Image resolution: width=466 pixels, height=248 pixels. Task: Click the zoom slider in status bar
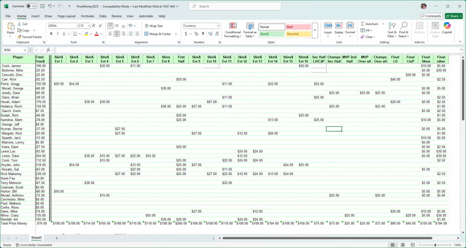(435, 245)
